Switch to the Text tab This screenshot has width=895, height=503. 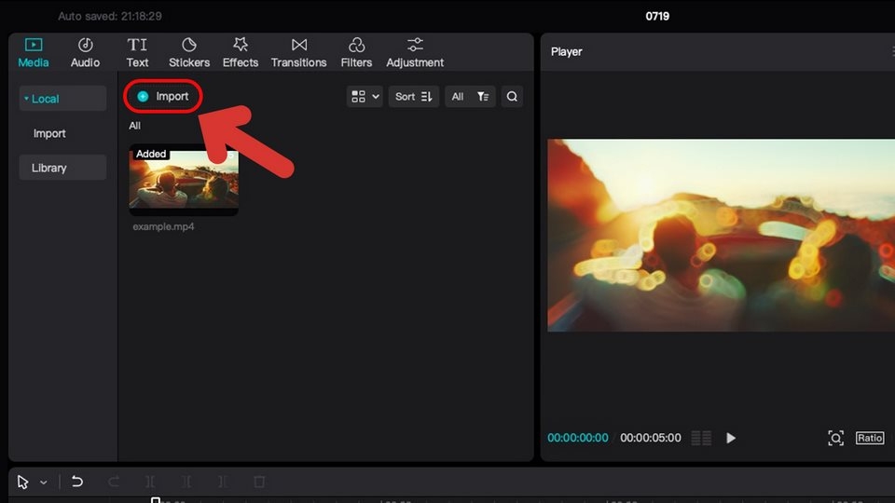(x=137, y=52)
